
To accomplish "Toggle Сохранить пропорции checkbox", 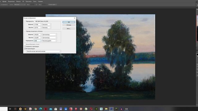I will click(x=25, y=47).
